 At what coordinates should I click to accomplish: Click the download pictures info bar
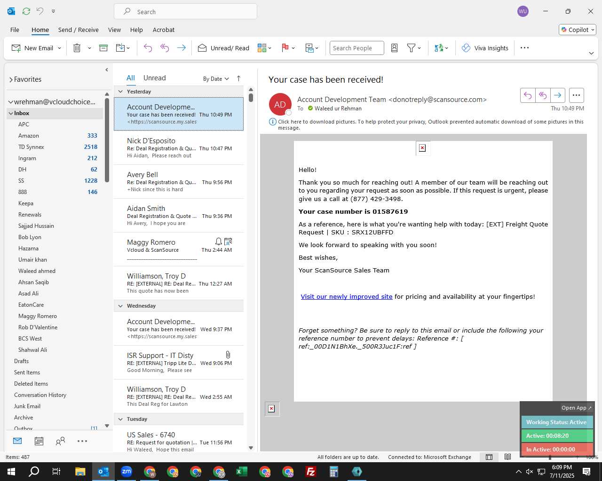tap(427, 124)
